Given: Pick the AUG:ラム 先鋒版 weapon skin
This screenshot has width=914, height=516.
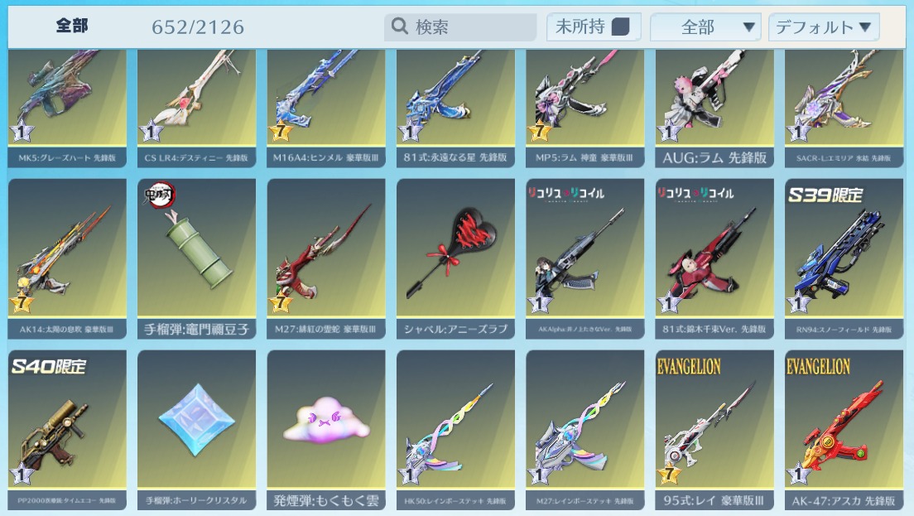Looking at the screenshot, I should click(714, 109).
